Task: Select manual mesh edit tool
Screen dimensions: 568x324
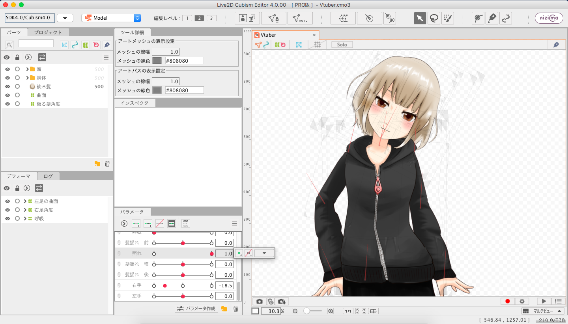Action: pyautogui.click(x=274, y=18)
